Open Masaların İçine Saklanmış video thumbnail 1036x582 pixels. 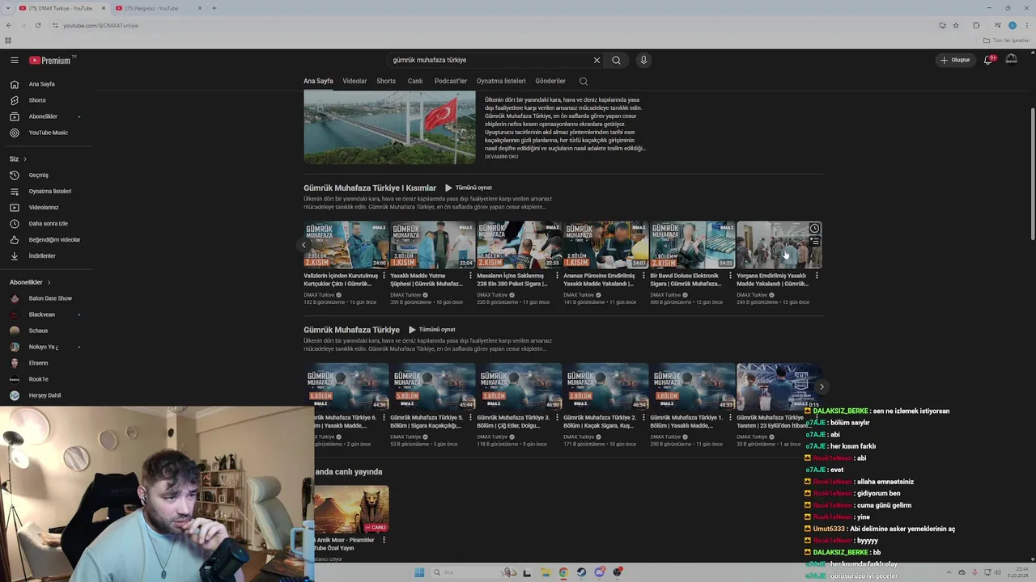[519, 245]
